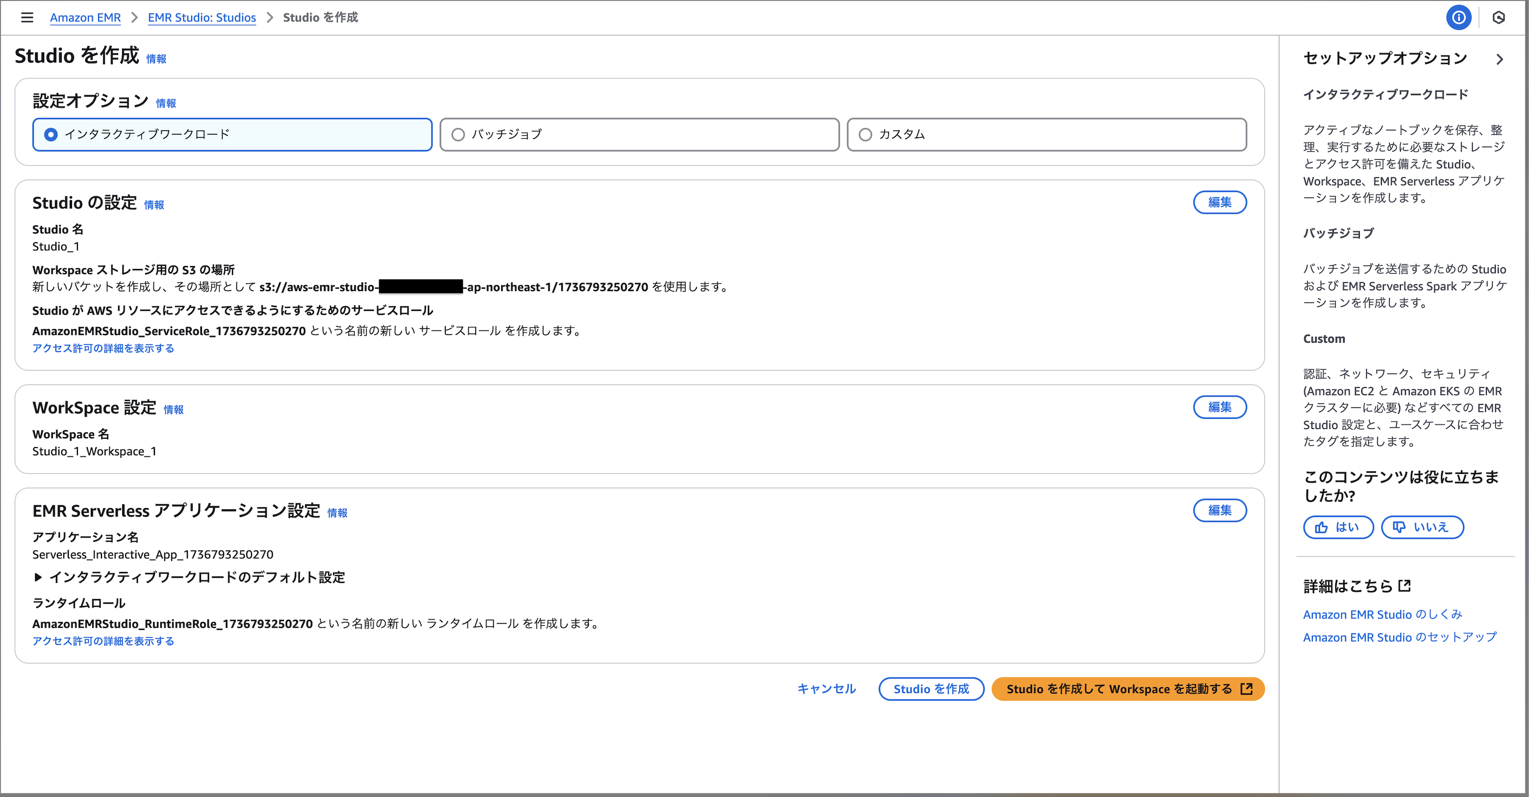
Task: Click Studio を作成して Workspace を起動する button
Action: coord(1128,689)
